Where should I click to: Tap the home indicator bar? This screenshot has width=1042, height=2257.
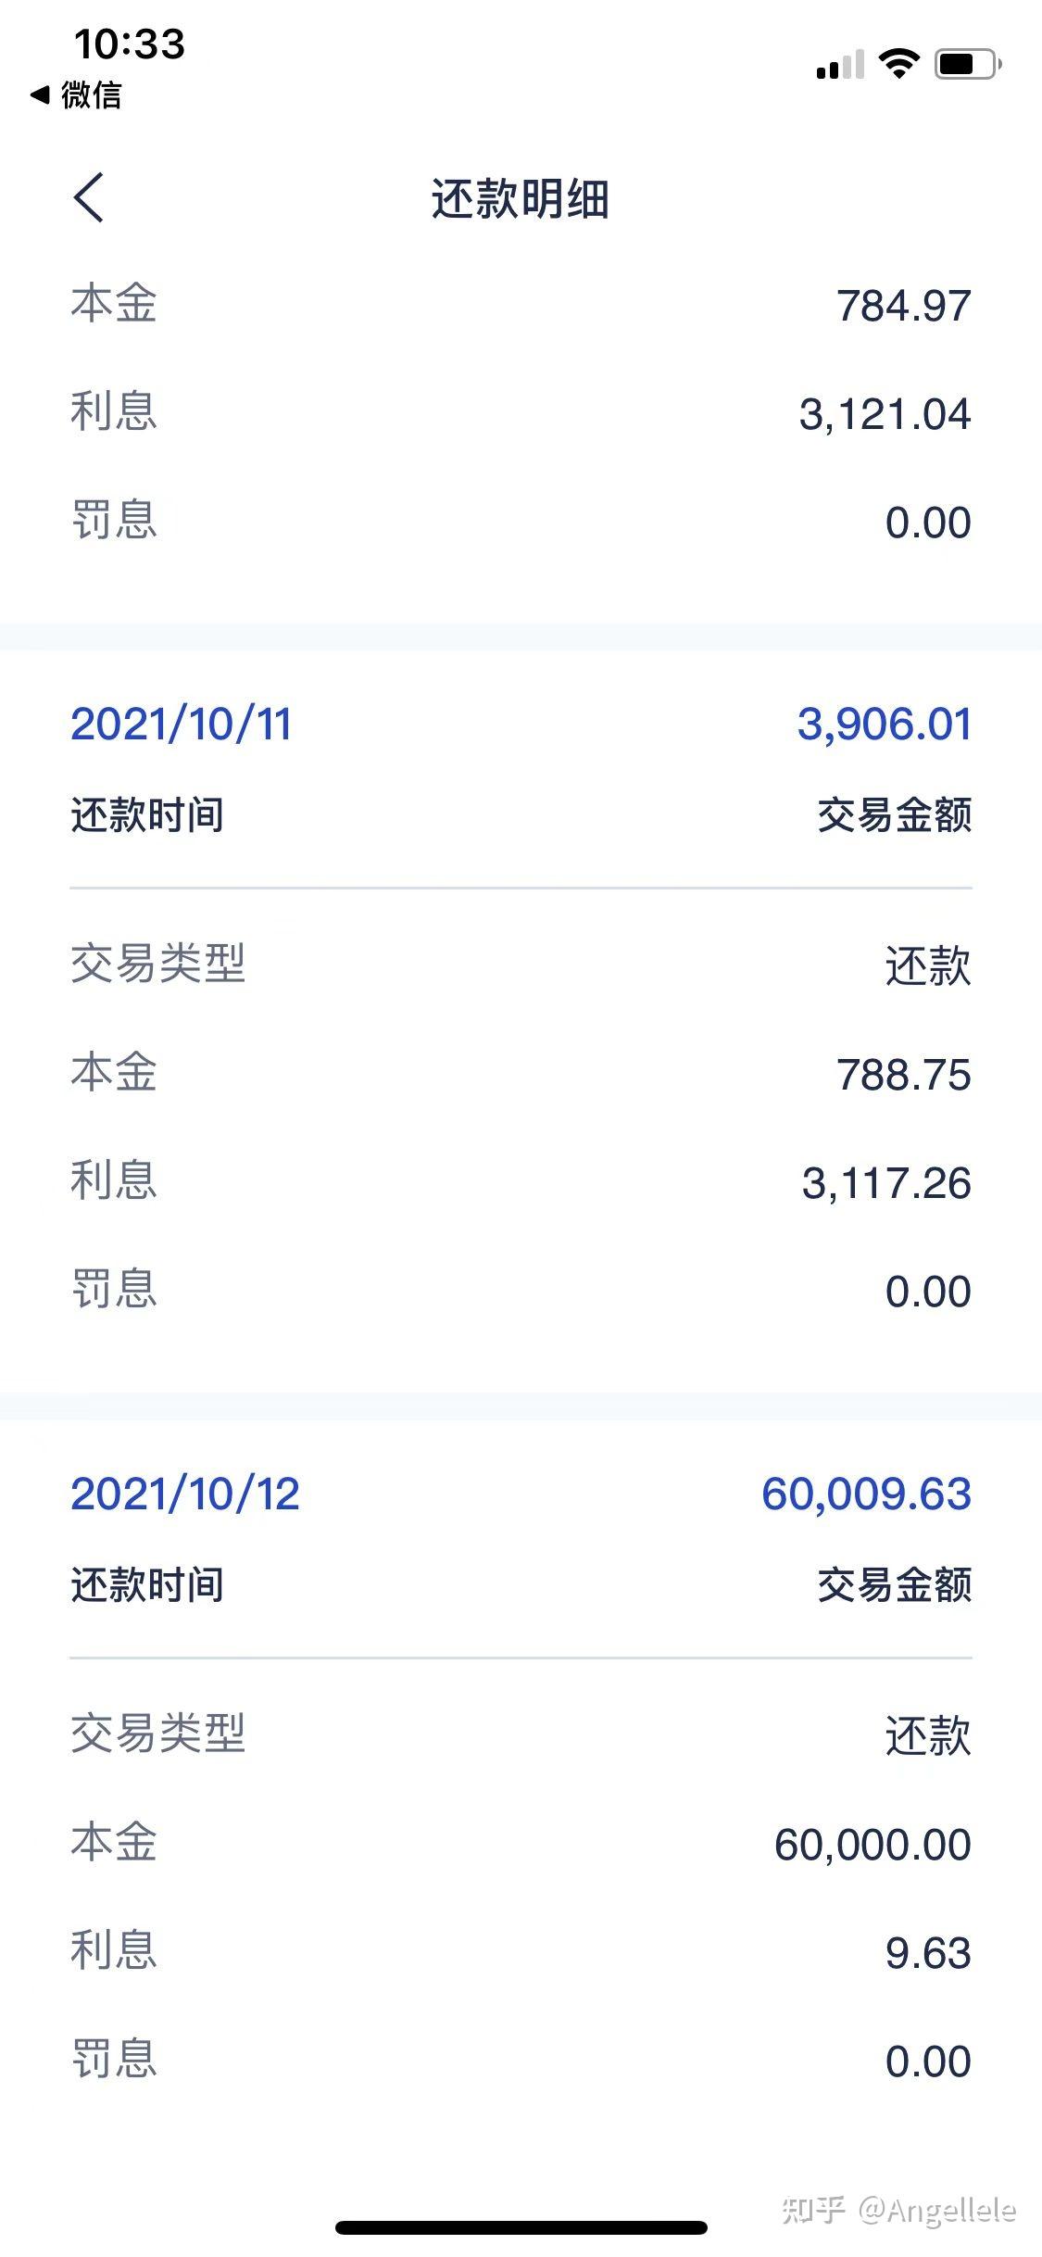(x=521, y=2228)
